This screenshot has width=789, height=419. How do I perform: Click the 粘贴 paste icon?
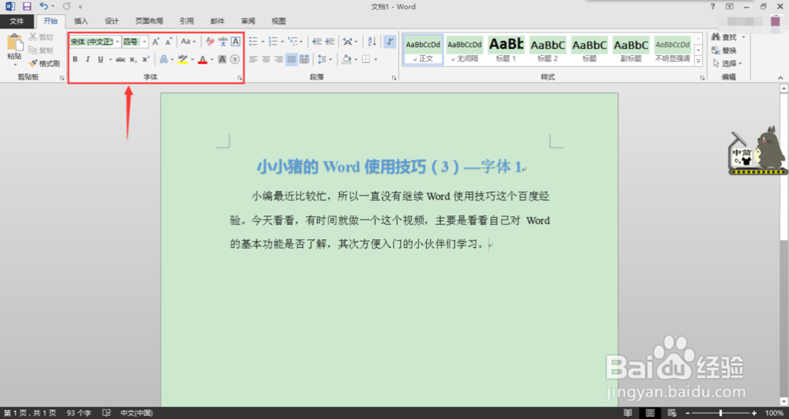14,43
